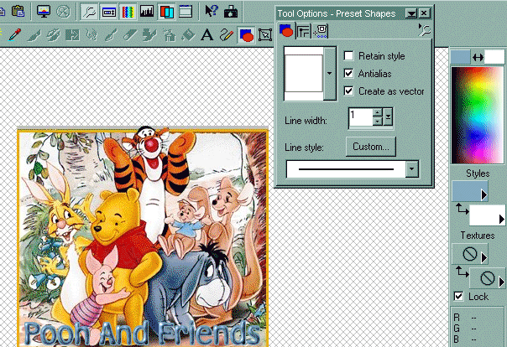Swap foreground and background colors arrow
This screenshot has height=347, width=507.
[x=478, y=58]
